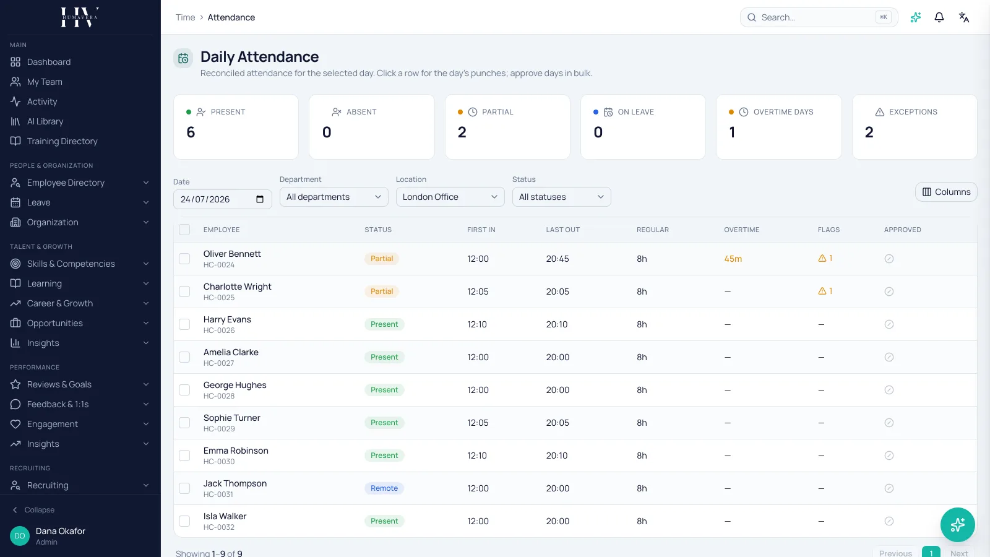The image size is (990, 557).
Task: Click the Skills & Competencies target icon
Action: [15, 264]
